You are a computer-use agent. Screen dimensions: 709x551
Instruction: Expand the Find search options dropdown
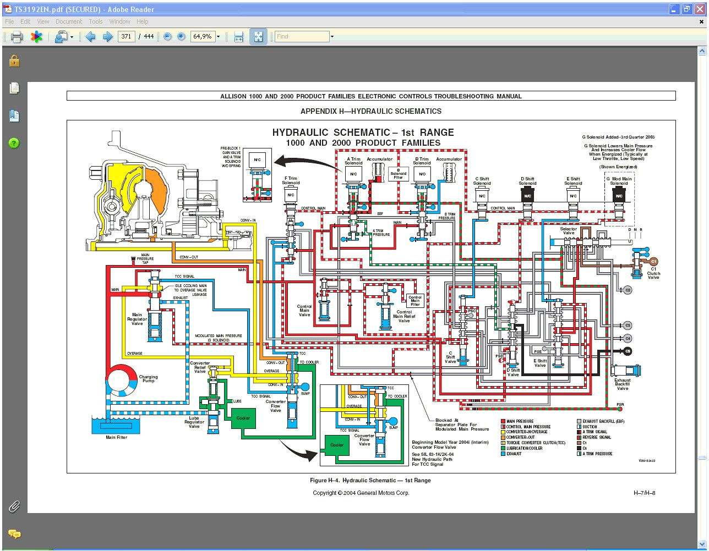pos(331,36)
